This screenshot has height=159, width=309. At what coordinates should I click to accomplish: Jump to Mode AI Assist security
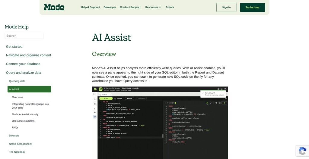pyautogui.click(x=25, y=114)
